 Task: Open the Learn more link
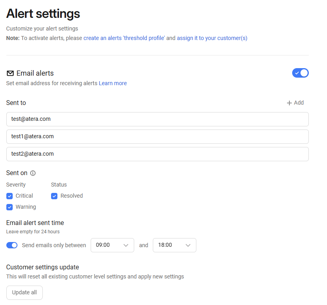pos(113,83)
